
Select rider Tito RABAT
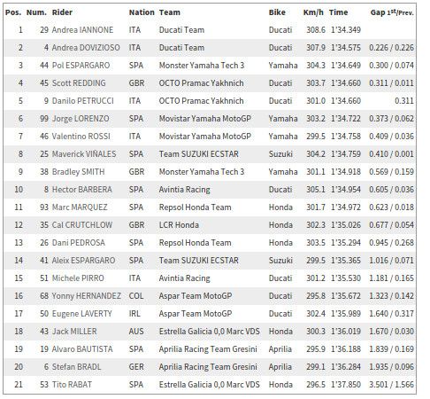(72, 385)
